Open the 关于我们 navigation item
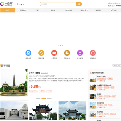Viewport: 121px width, 121px height. [114, 10]
